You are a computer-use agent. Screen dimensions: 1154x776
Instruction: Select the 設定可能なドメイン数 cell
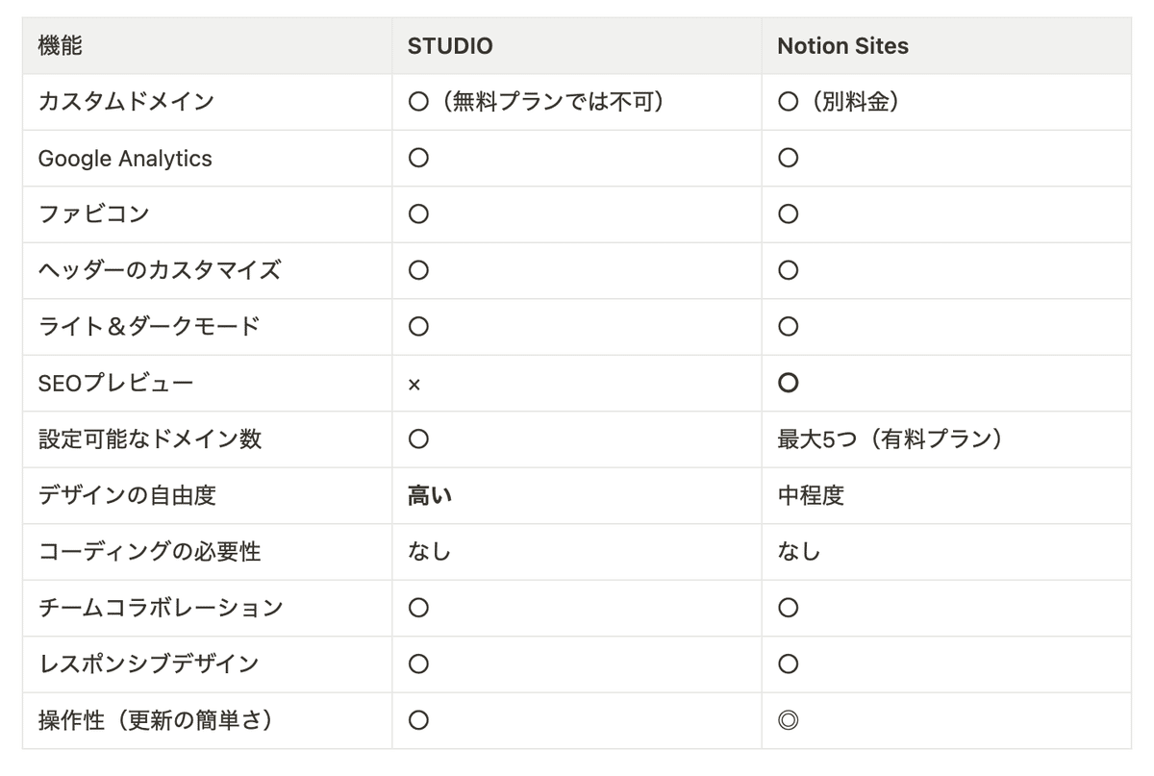(x=150, y=439)
